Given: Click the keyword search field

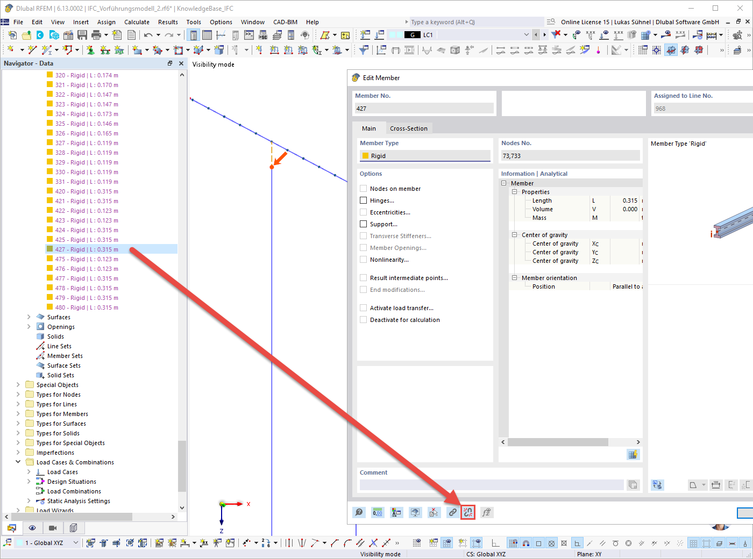Looking at the screenshot, I should pos(477,22).
